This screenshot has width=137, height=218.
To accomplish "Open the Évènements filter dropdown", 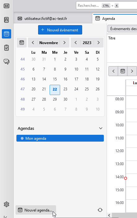I will click(x=123, y=29).
